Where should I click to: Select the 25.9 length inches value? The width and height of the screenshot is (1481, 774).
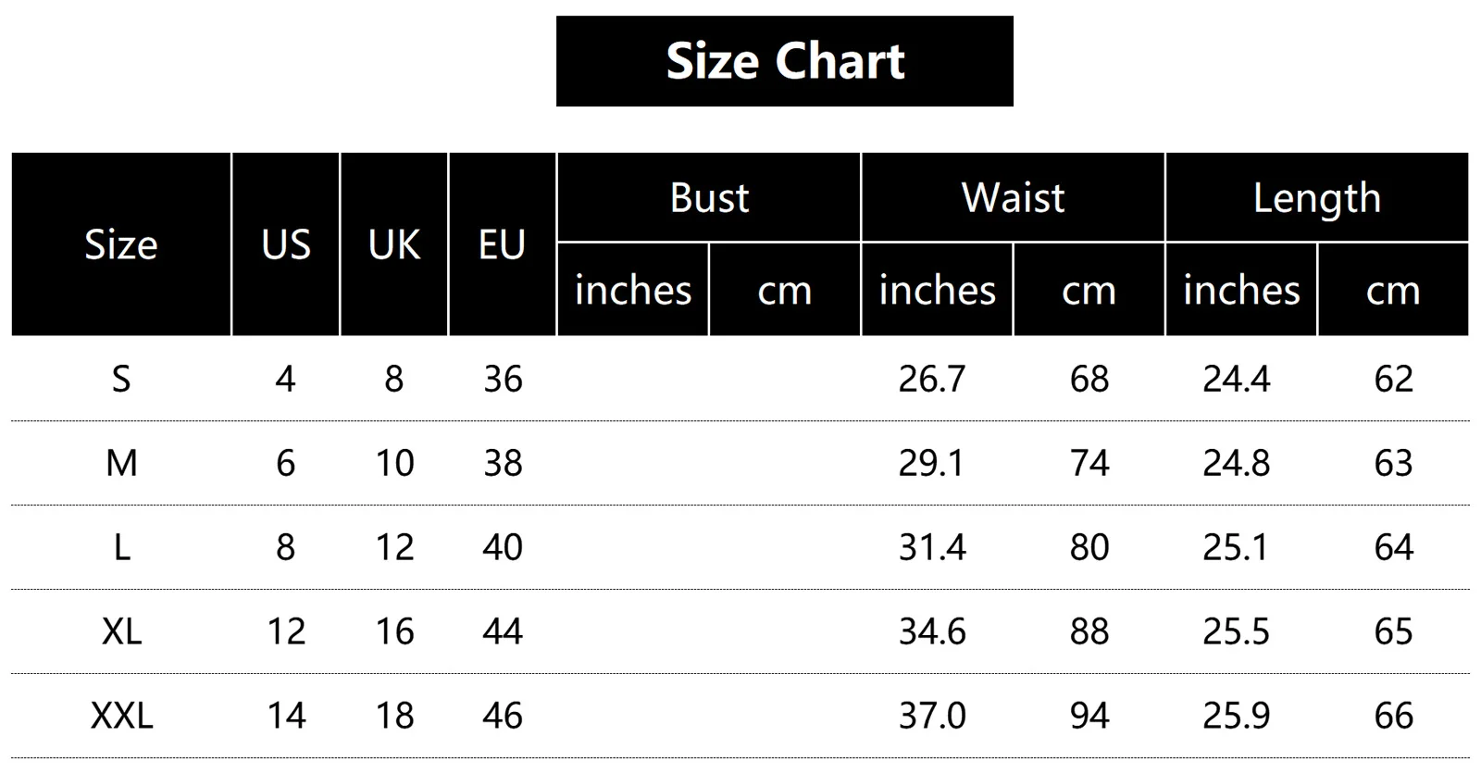point(1236,716)
